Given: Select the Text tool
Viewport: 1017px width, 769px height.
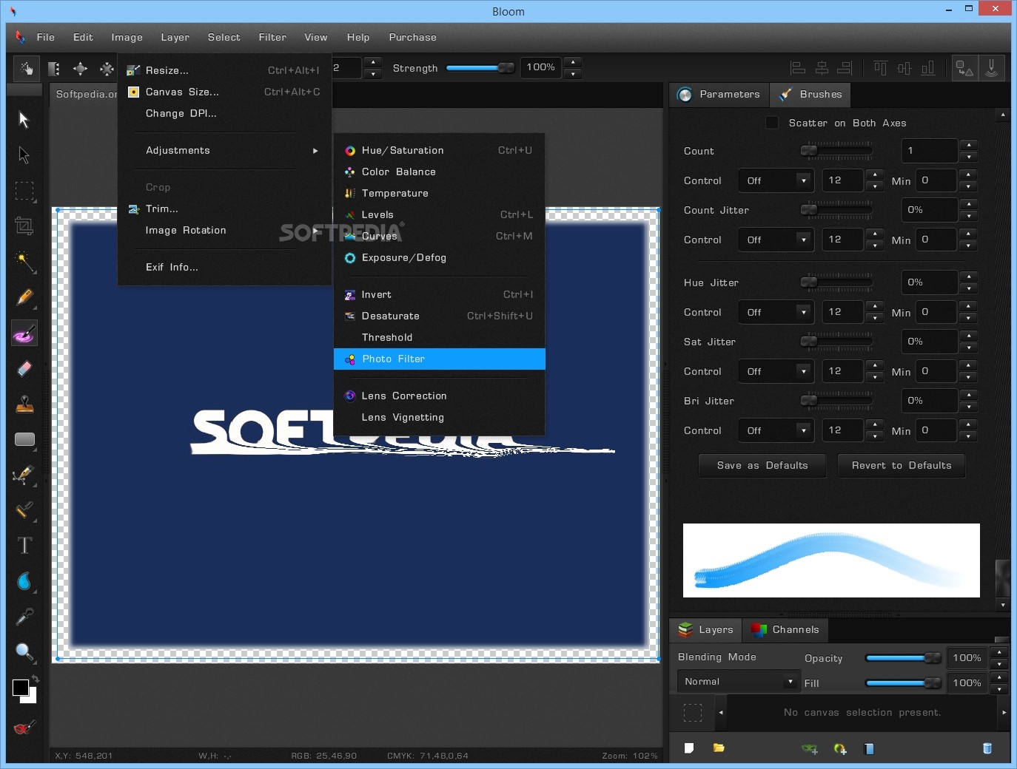Looking at the screenshot, I should click(24, 546).
